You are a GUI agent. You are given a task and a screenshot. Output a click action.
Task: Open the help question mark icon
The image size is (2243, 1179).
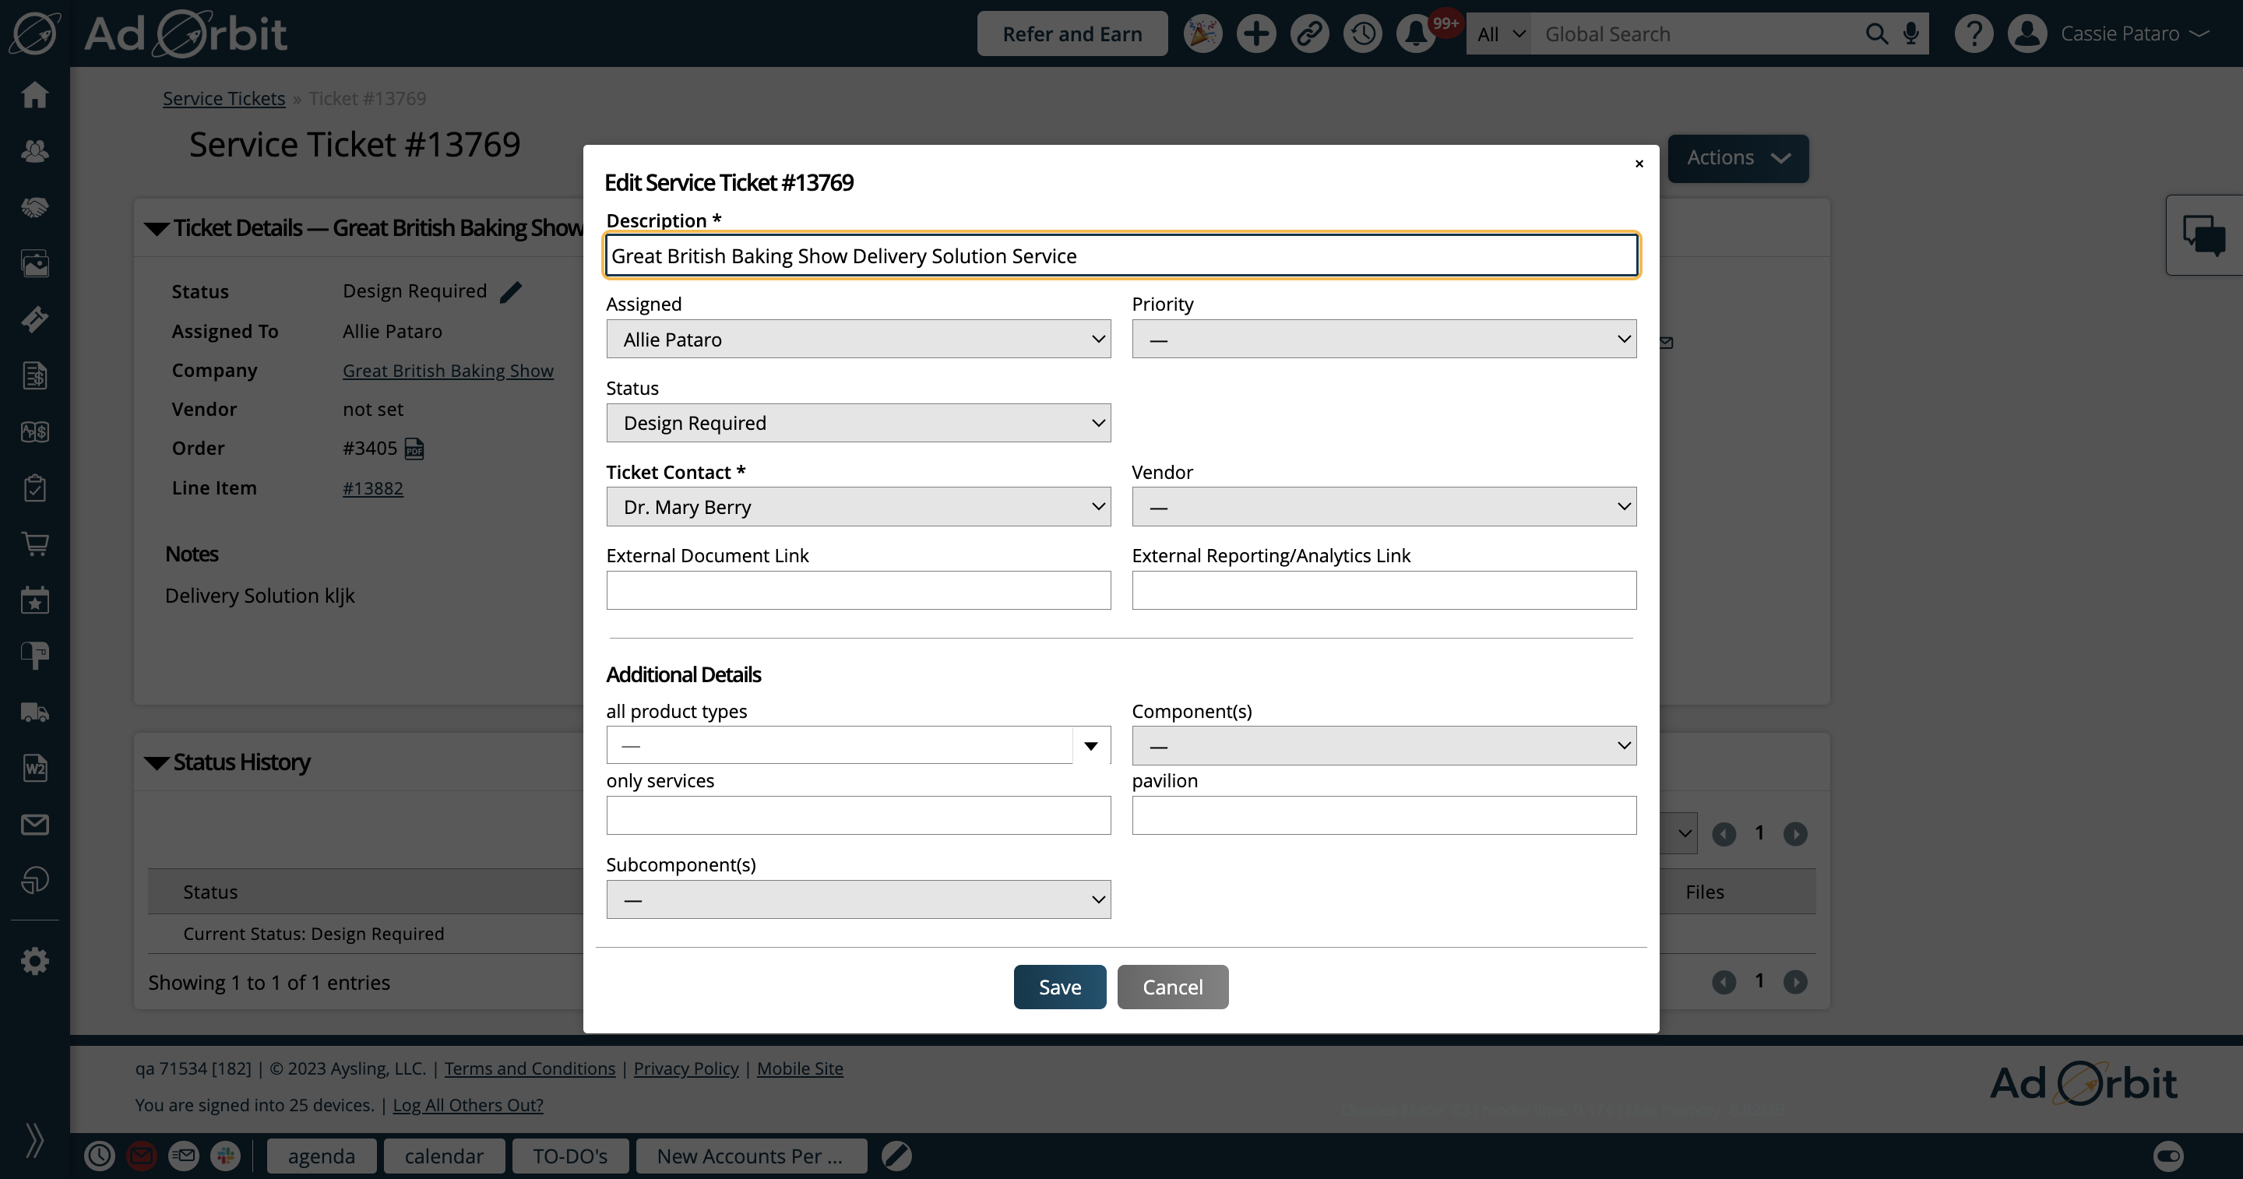1973,34
